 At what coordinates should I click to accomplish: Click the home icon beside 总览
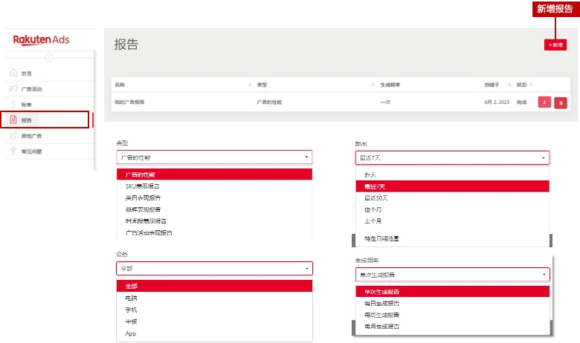click(13, 73)
